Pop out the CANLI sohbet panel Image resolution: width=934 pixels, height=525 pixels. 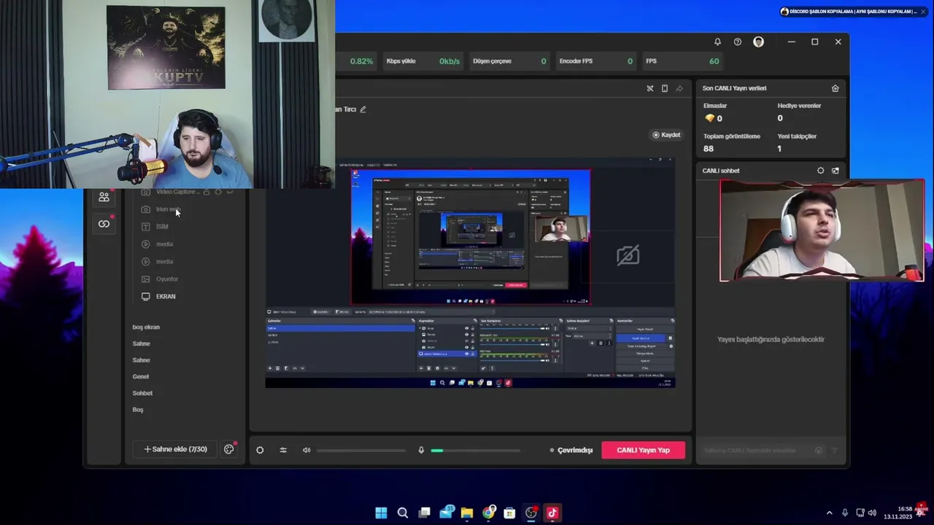coord(835,171)
